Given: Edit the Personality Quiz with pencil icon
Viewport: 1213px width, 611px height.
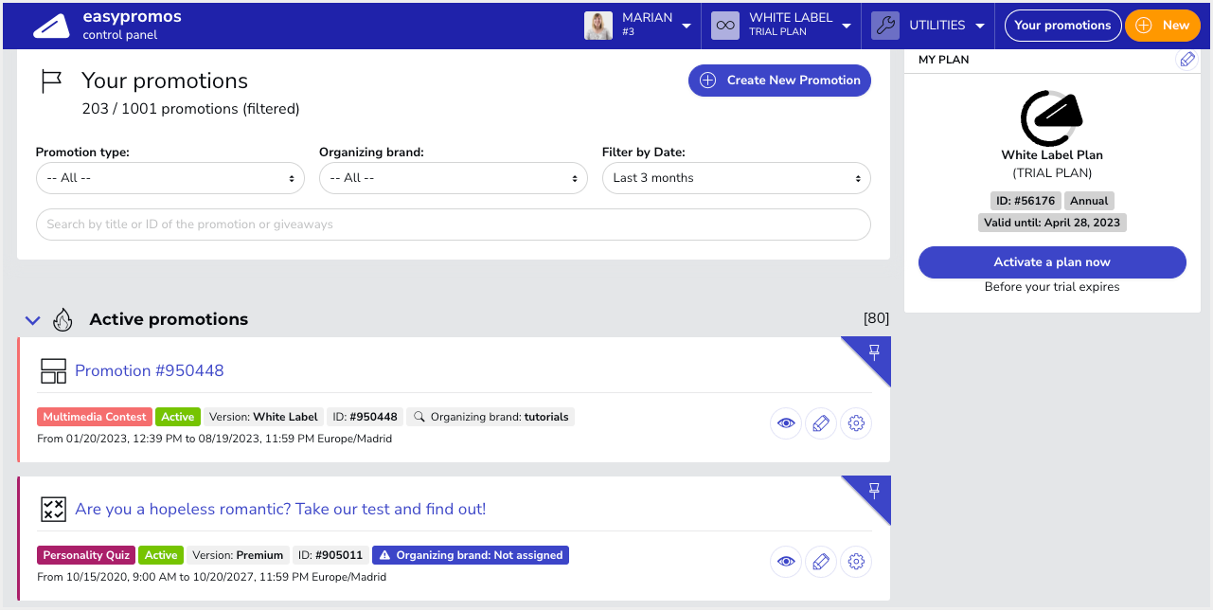Looking at the screenshot, I should (821, 562).
